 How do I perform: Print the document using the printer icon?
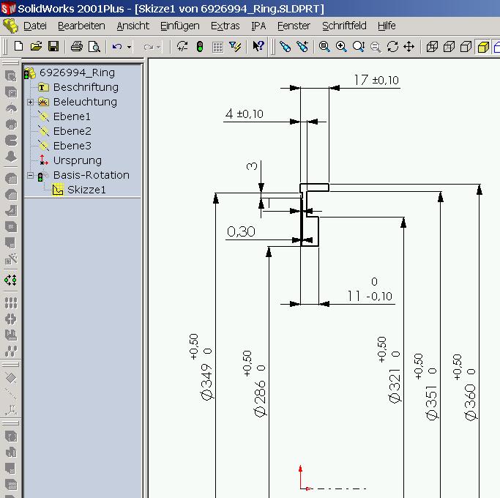tap(77, 47)
